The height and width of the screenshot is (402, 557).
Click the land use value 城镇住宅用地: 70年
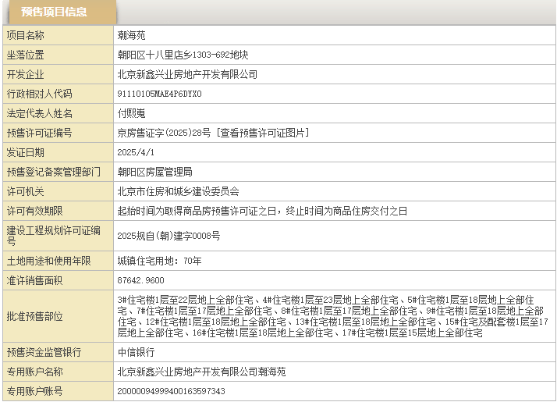(159, 260)
